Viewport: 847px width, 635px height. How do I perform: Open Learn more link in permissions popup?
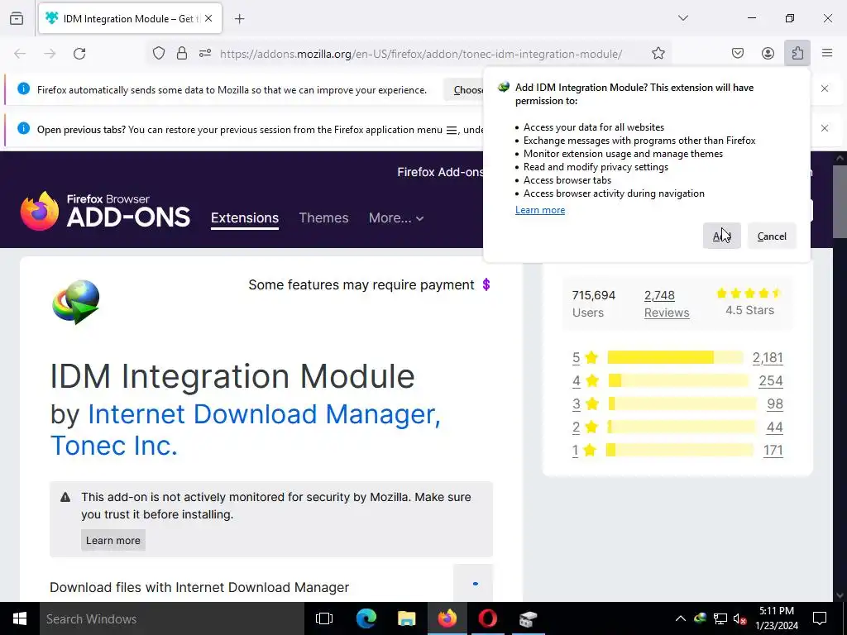tap(540, 210)
